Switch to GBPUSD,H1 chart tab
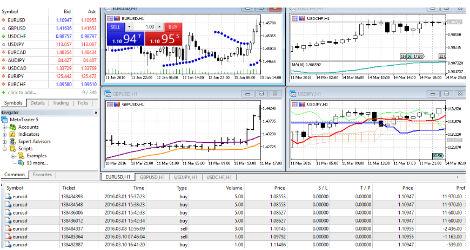470x250 pixels. tap(152, 177)
